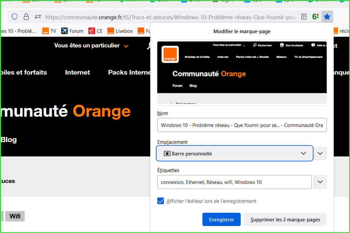Open the Forum bookmark with airplane icon
Image resolution: width=350 pixels, height=233 pixels.
(72, 31)
